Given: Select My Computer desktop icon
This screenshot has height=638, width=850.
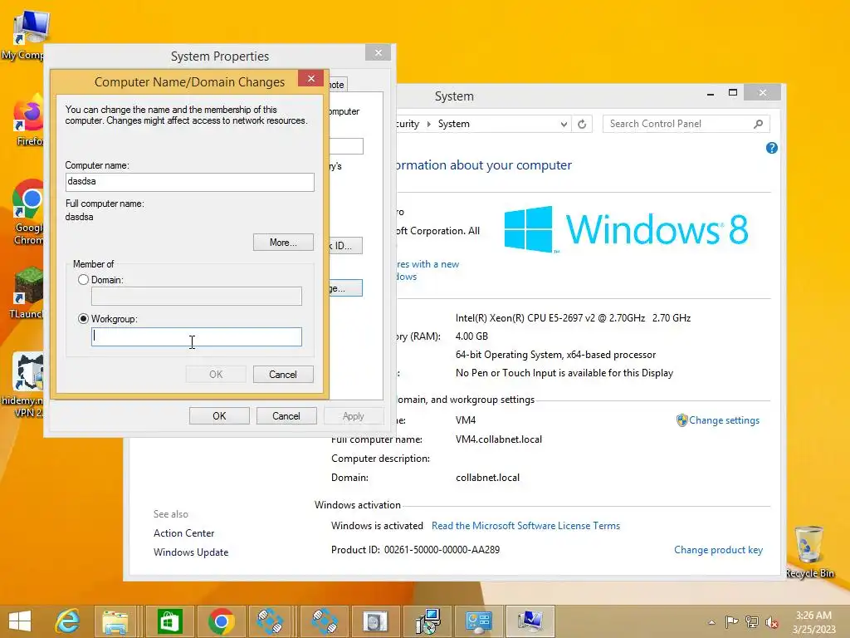Looking at the screenshot, I should [x=26, y=35].
